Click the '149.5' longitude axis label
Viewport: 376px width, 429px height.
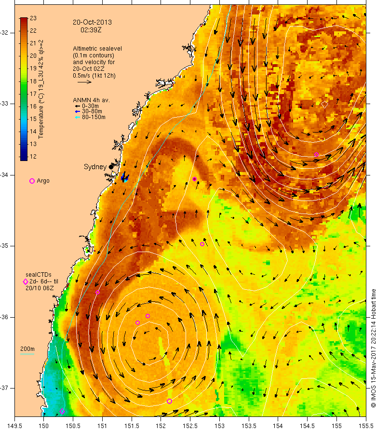14,426
